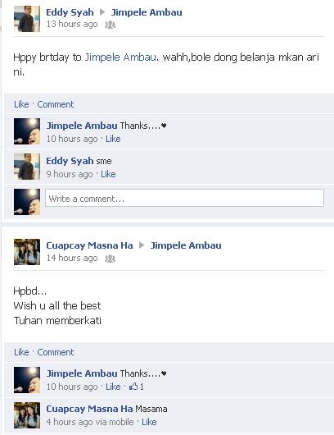334x435 pixels.
Task: Click friends audience icon on Eddy Syah's post
Action: [110, 25]
